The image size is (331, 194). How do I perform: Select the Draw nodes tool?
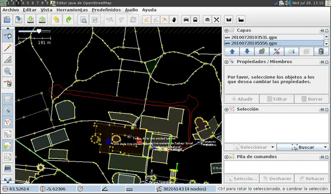(x=7, y=48)
